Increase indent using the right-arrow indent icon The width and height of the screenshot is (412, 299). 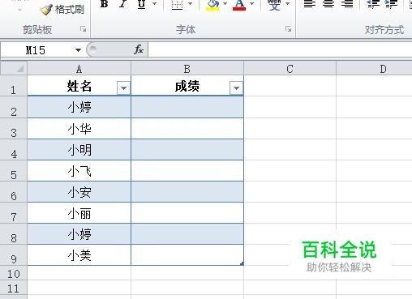(x=391, y=4)
